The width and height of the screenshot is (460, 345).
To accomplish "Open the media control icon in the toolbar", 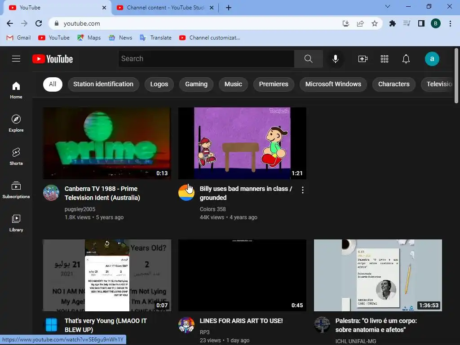I will coord(407,23).
